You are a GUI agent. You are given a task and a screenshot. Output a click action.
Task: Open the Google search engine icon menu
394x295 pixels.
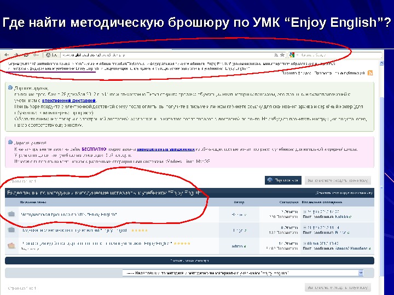click(x=292, y=55)
